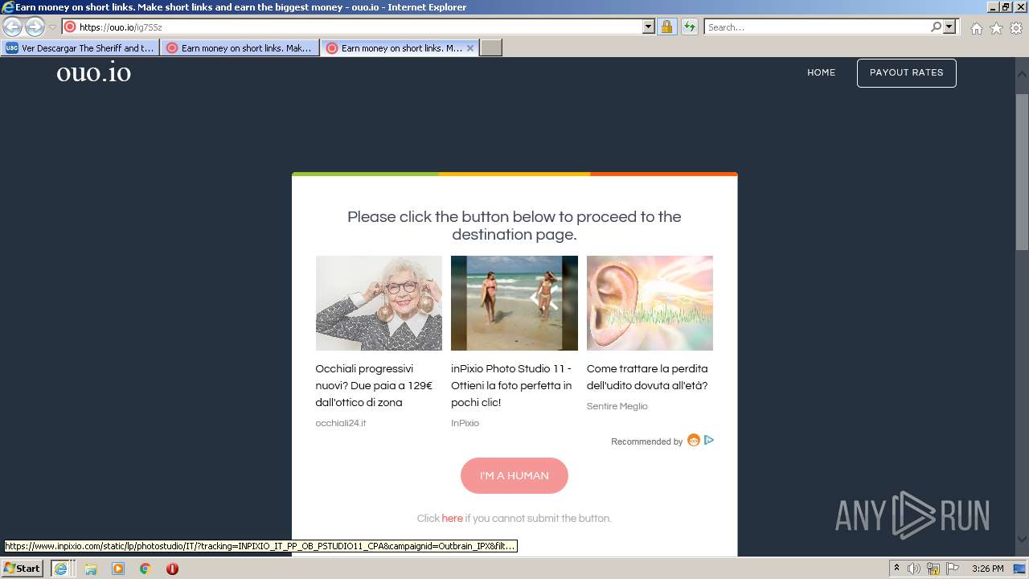The width and height of the screenshot is (1029, 579).
Task: Open the ear hearing ad thumbnail
Action: pyautogui.click(x=650, y=303)
